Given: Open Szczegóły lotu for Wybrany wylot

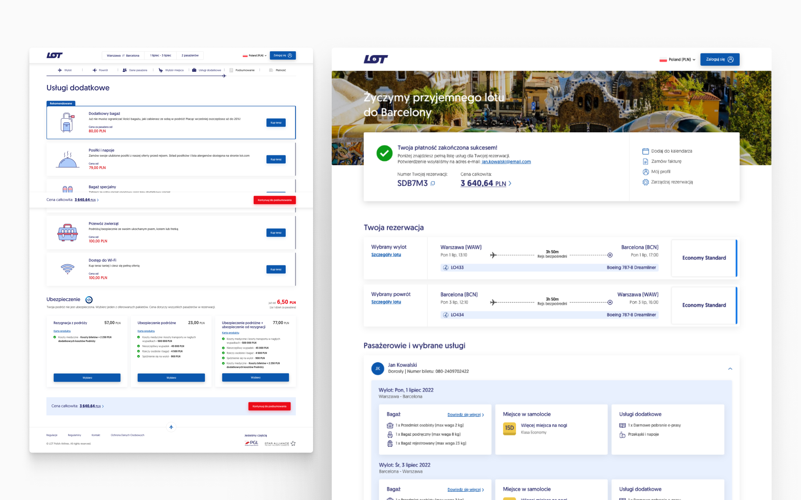Looking at the screenshot, I should coord(386,255).
